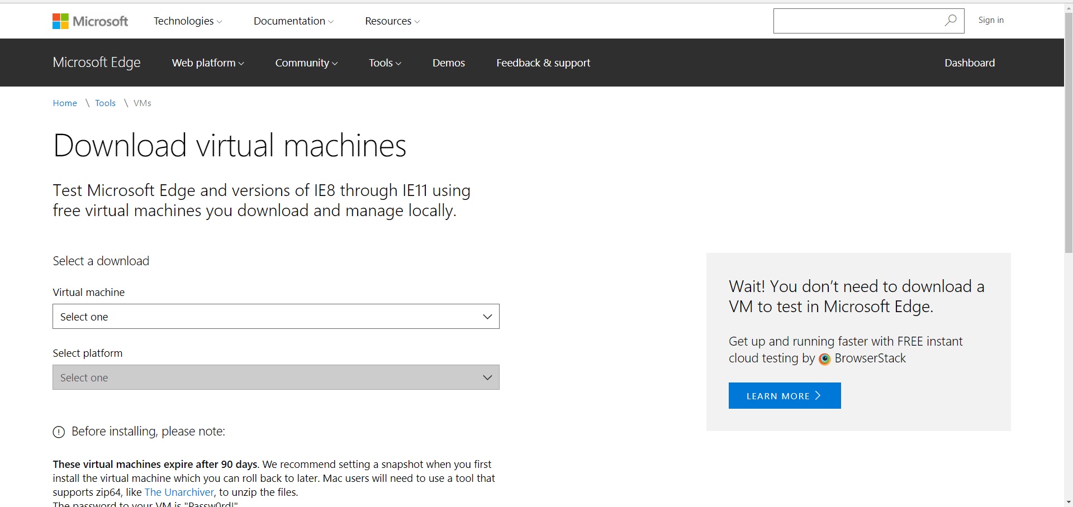Click the scrollbar down arrow
The image size is (1073, 507).
(x=1069, y=502)
